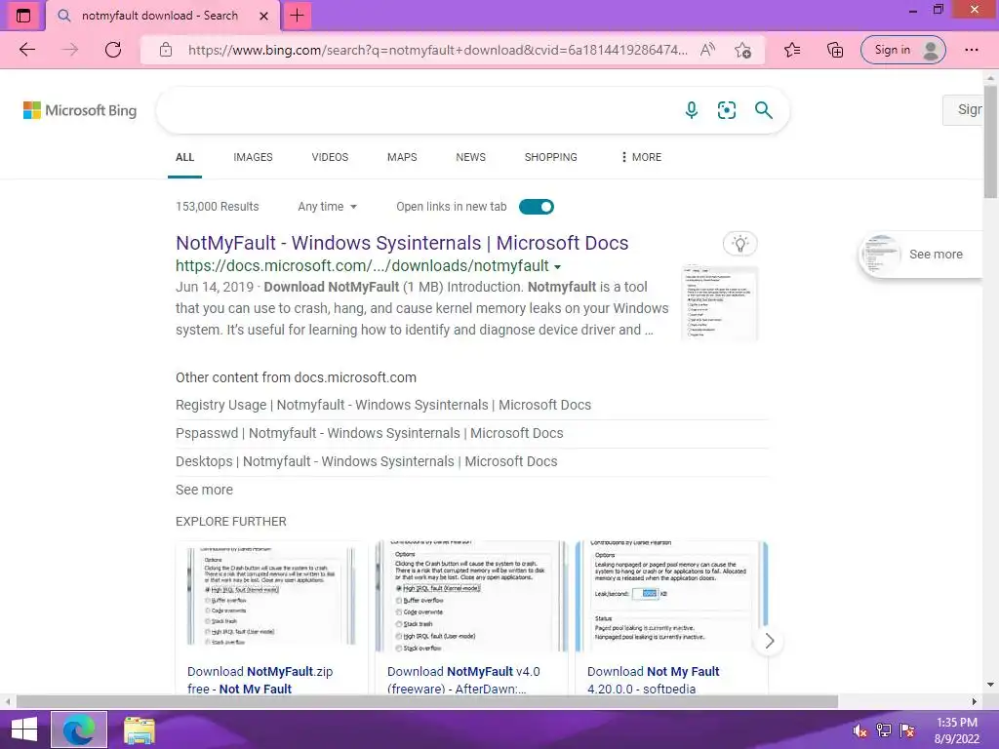Click horizontal scrollbar right arrow
Image resolution: width=999 pixels, height=749 pixels.
975,701
